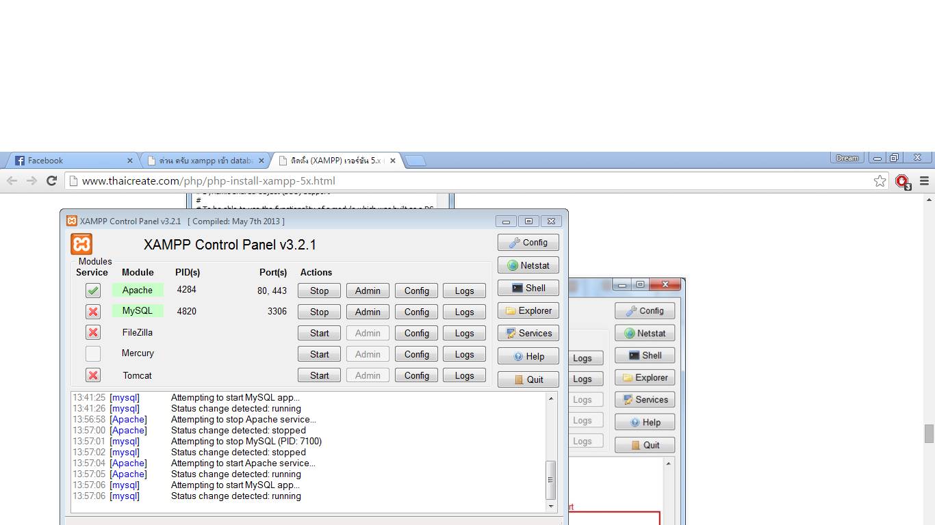Click Services in background XAMPP window
This screenshot has width=935, height=525.
(x=645, y=399)
